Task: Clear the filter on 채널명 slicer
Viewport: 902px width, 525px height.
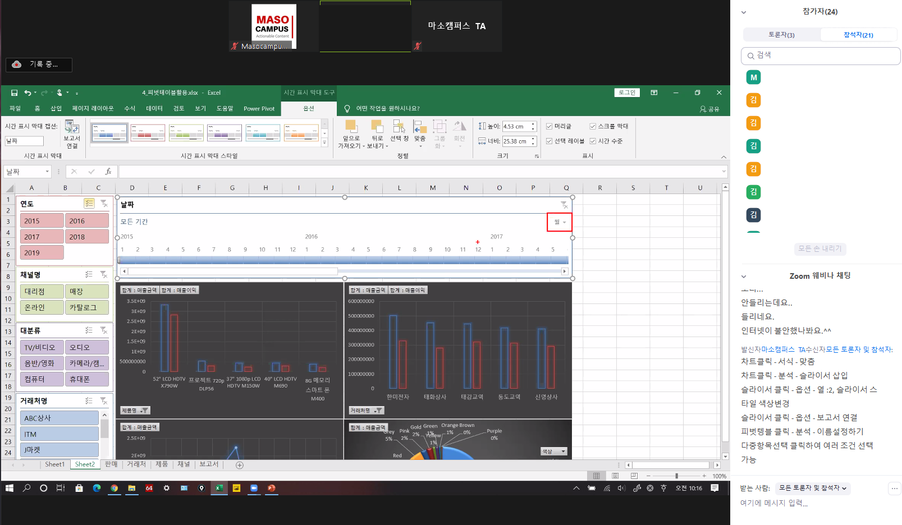Action: pos(104,275)
